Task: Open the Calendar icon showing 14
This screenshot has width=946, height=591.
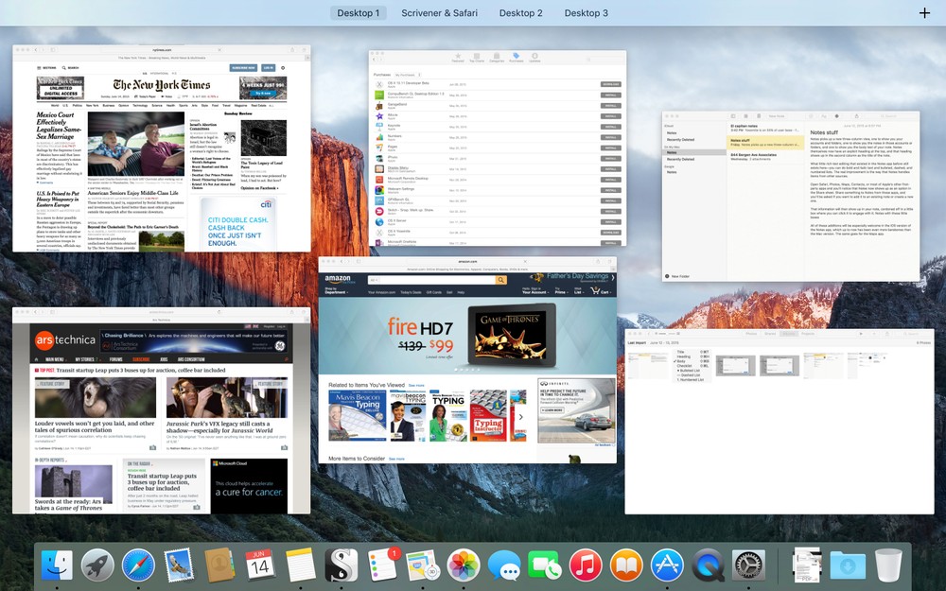Action: (x=259, y=565)
